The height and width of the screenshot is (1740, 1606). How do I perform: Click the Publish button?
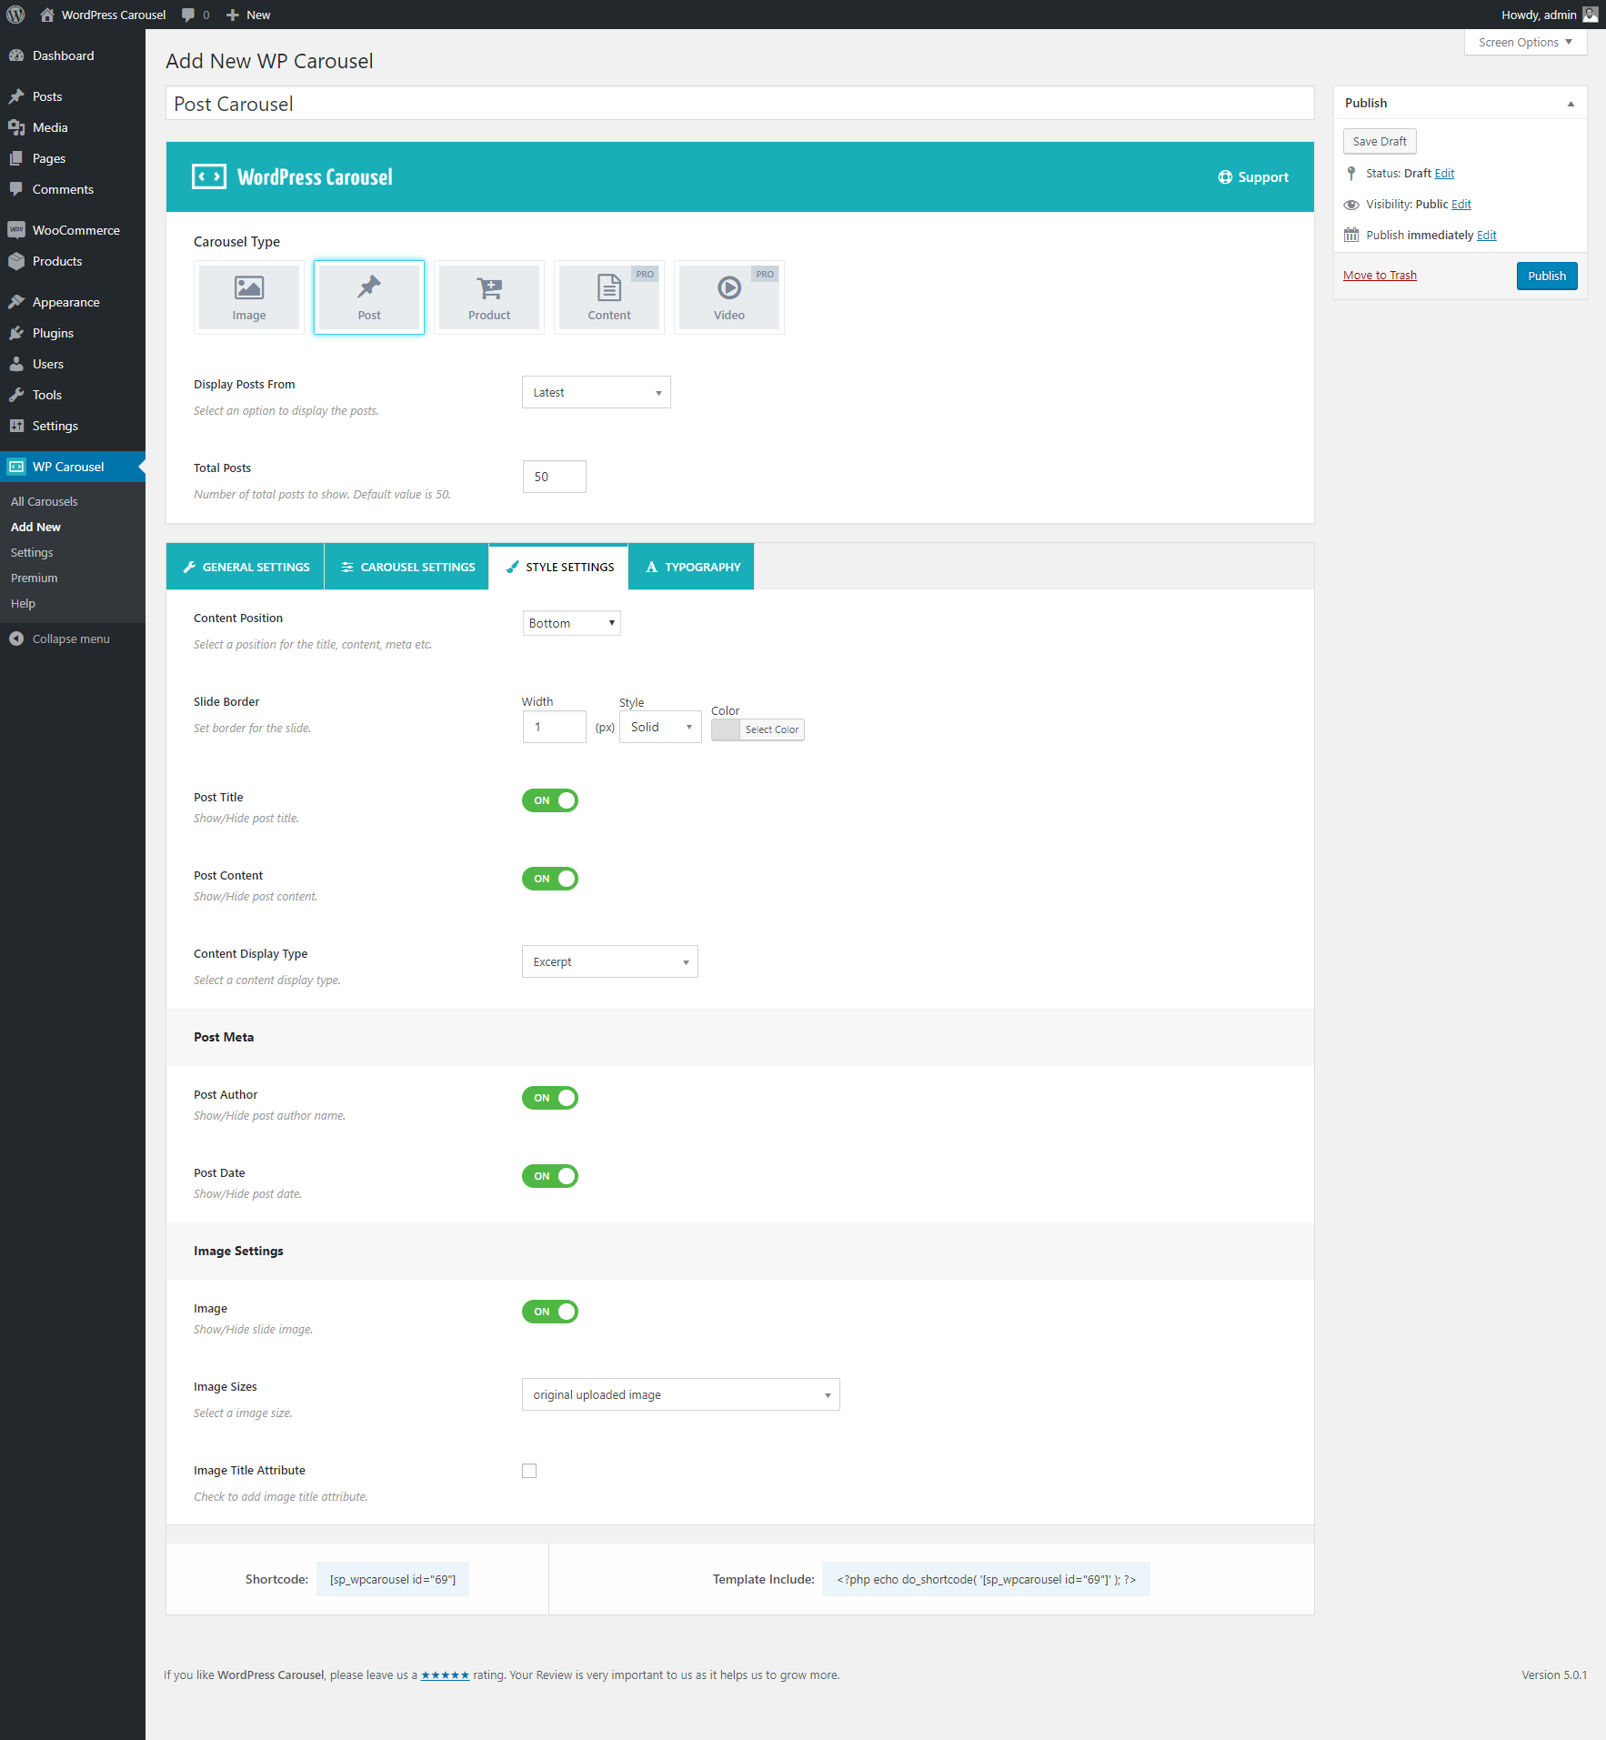click(1546, 276)
